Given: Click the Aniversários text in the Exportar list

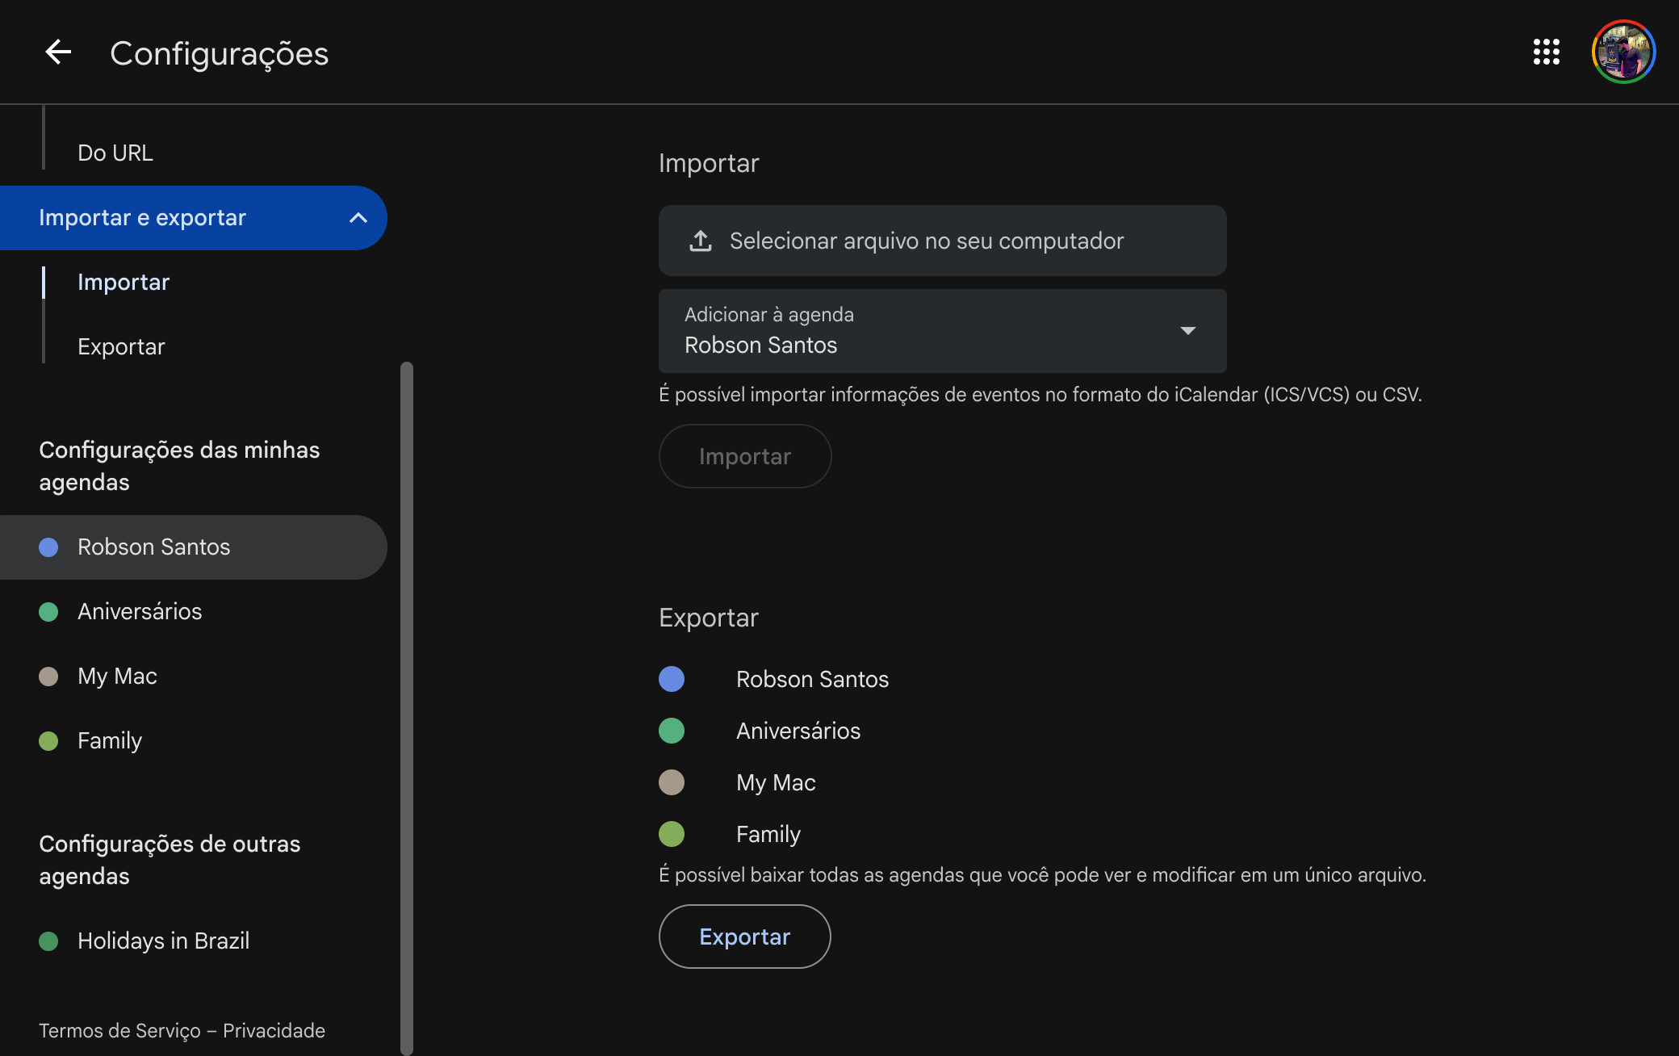Looking at the screenshot, I should pos(798,731).
